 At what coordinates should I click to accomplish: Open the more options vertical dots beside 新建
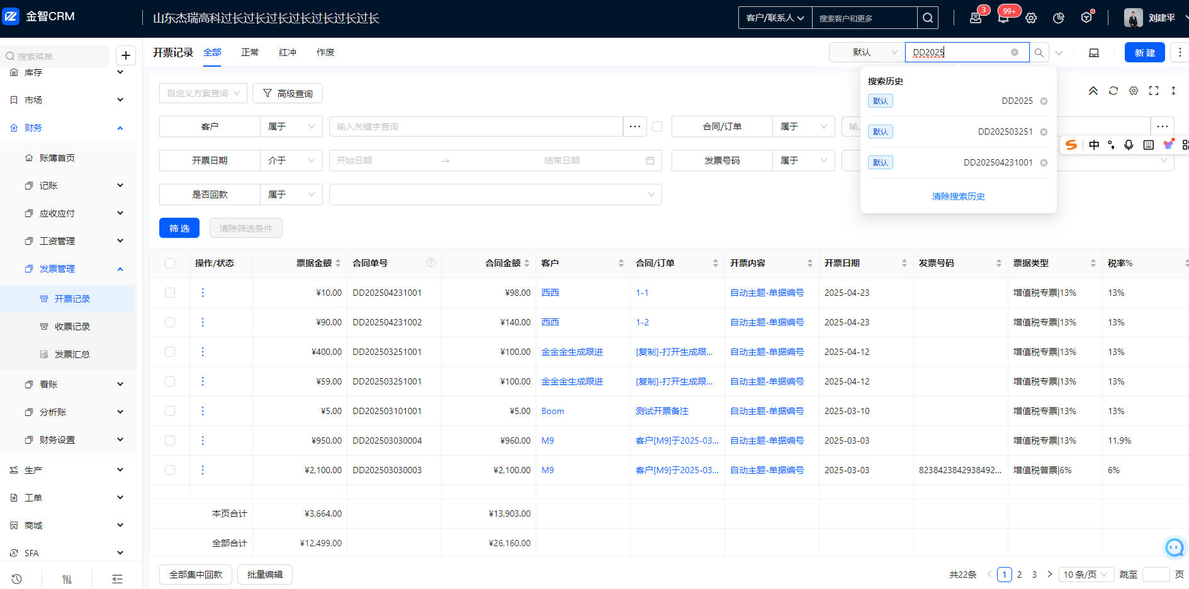pos(1180,53)
